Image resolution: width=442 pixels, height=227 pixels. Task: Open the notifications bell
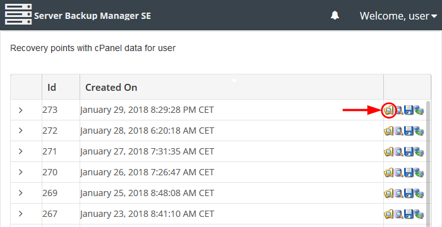pyautogui.click(x=335, y=15)
